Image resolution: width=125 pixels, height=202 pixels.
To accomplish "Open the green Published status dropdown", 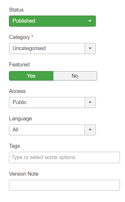I will (x=52, y=21).
